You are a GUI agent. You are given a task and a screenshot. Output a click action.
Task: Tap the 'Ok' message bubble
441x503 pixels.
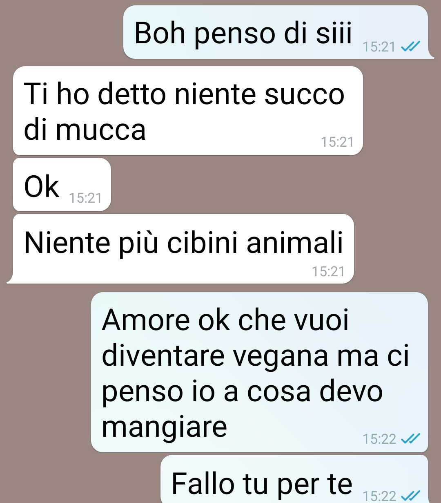coord(62,184)
